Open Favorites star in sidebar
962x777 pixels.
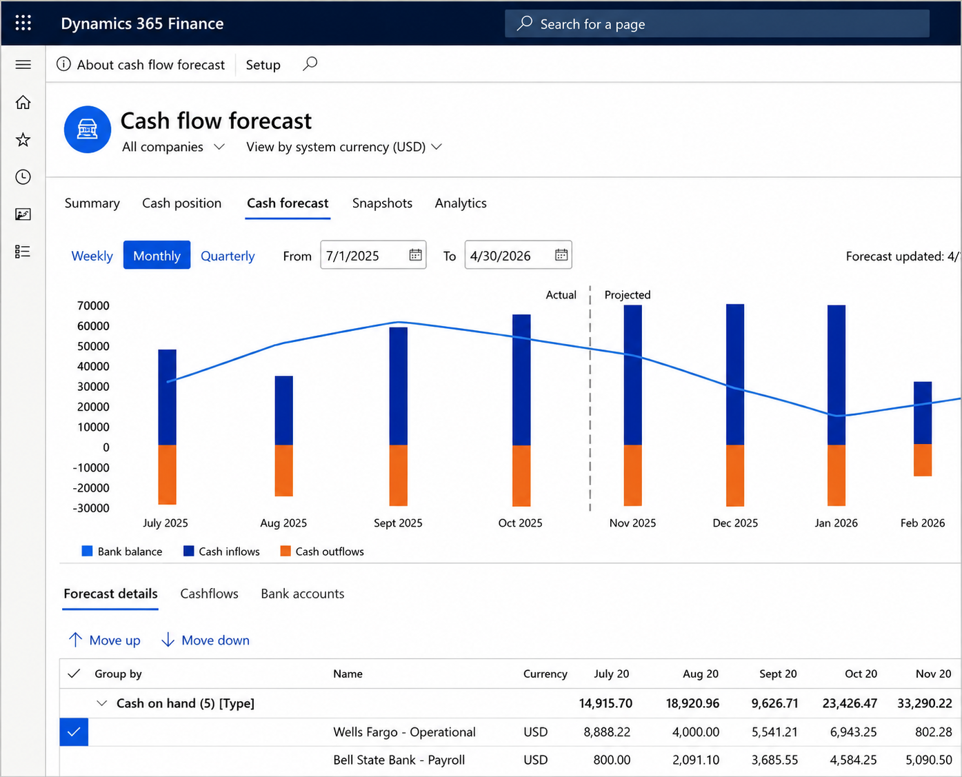[23, 140]
